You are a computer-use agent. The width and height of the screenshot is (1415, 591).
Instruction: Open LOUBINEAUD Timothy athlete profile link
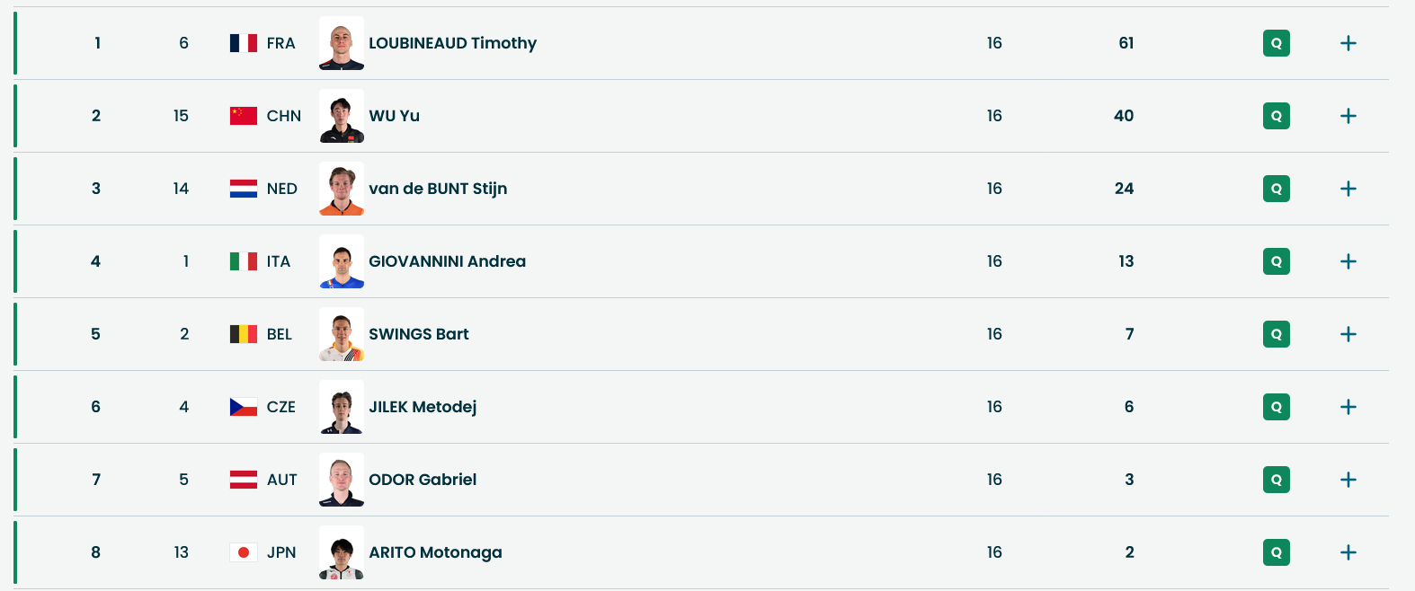pos(452,43)
